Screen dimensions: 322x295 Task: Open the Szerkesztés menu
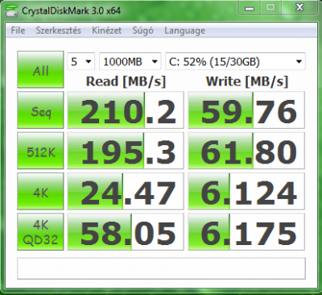click(59, 31)
